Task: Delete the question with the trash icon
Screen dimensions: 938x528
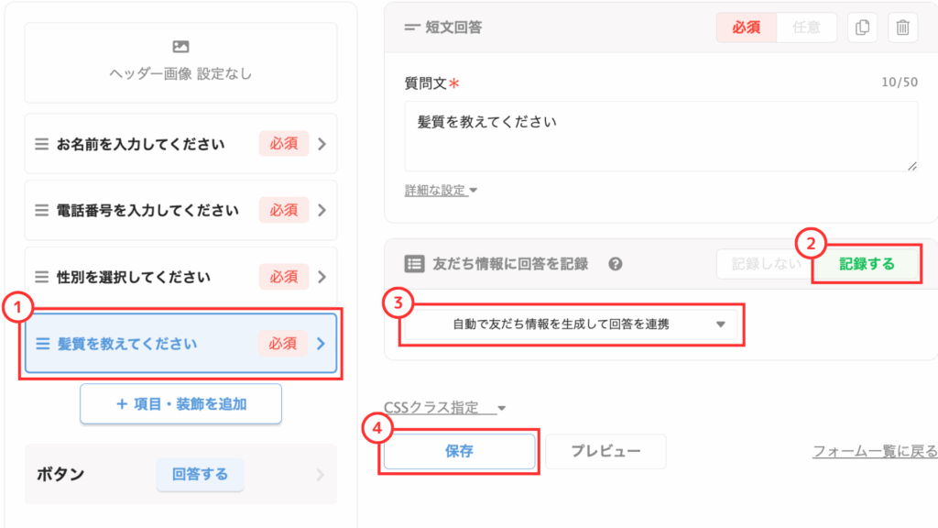Action: [902, 27]
